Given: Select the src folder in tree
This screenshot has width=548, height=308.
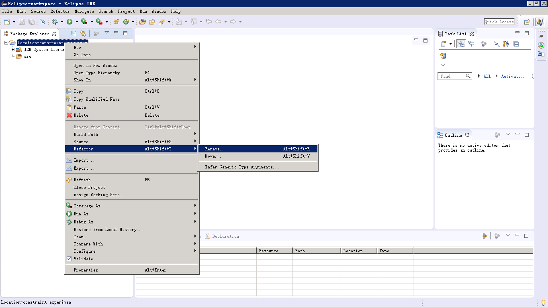Looking at the screenshot, I should (28, 57).
